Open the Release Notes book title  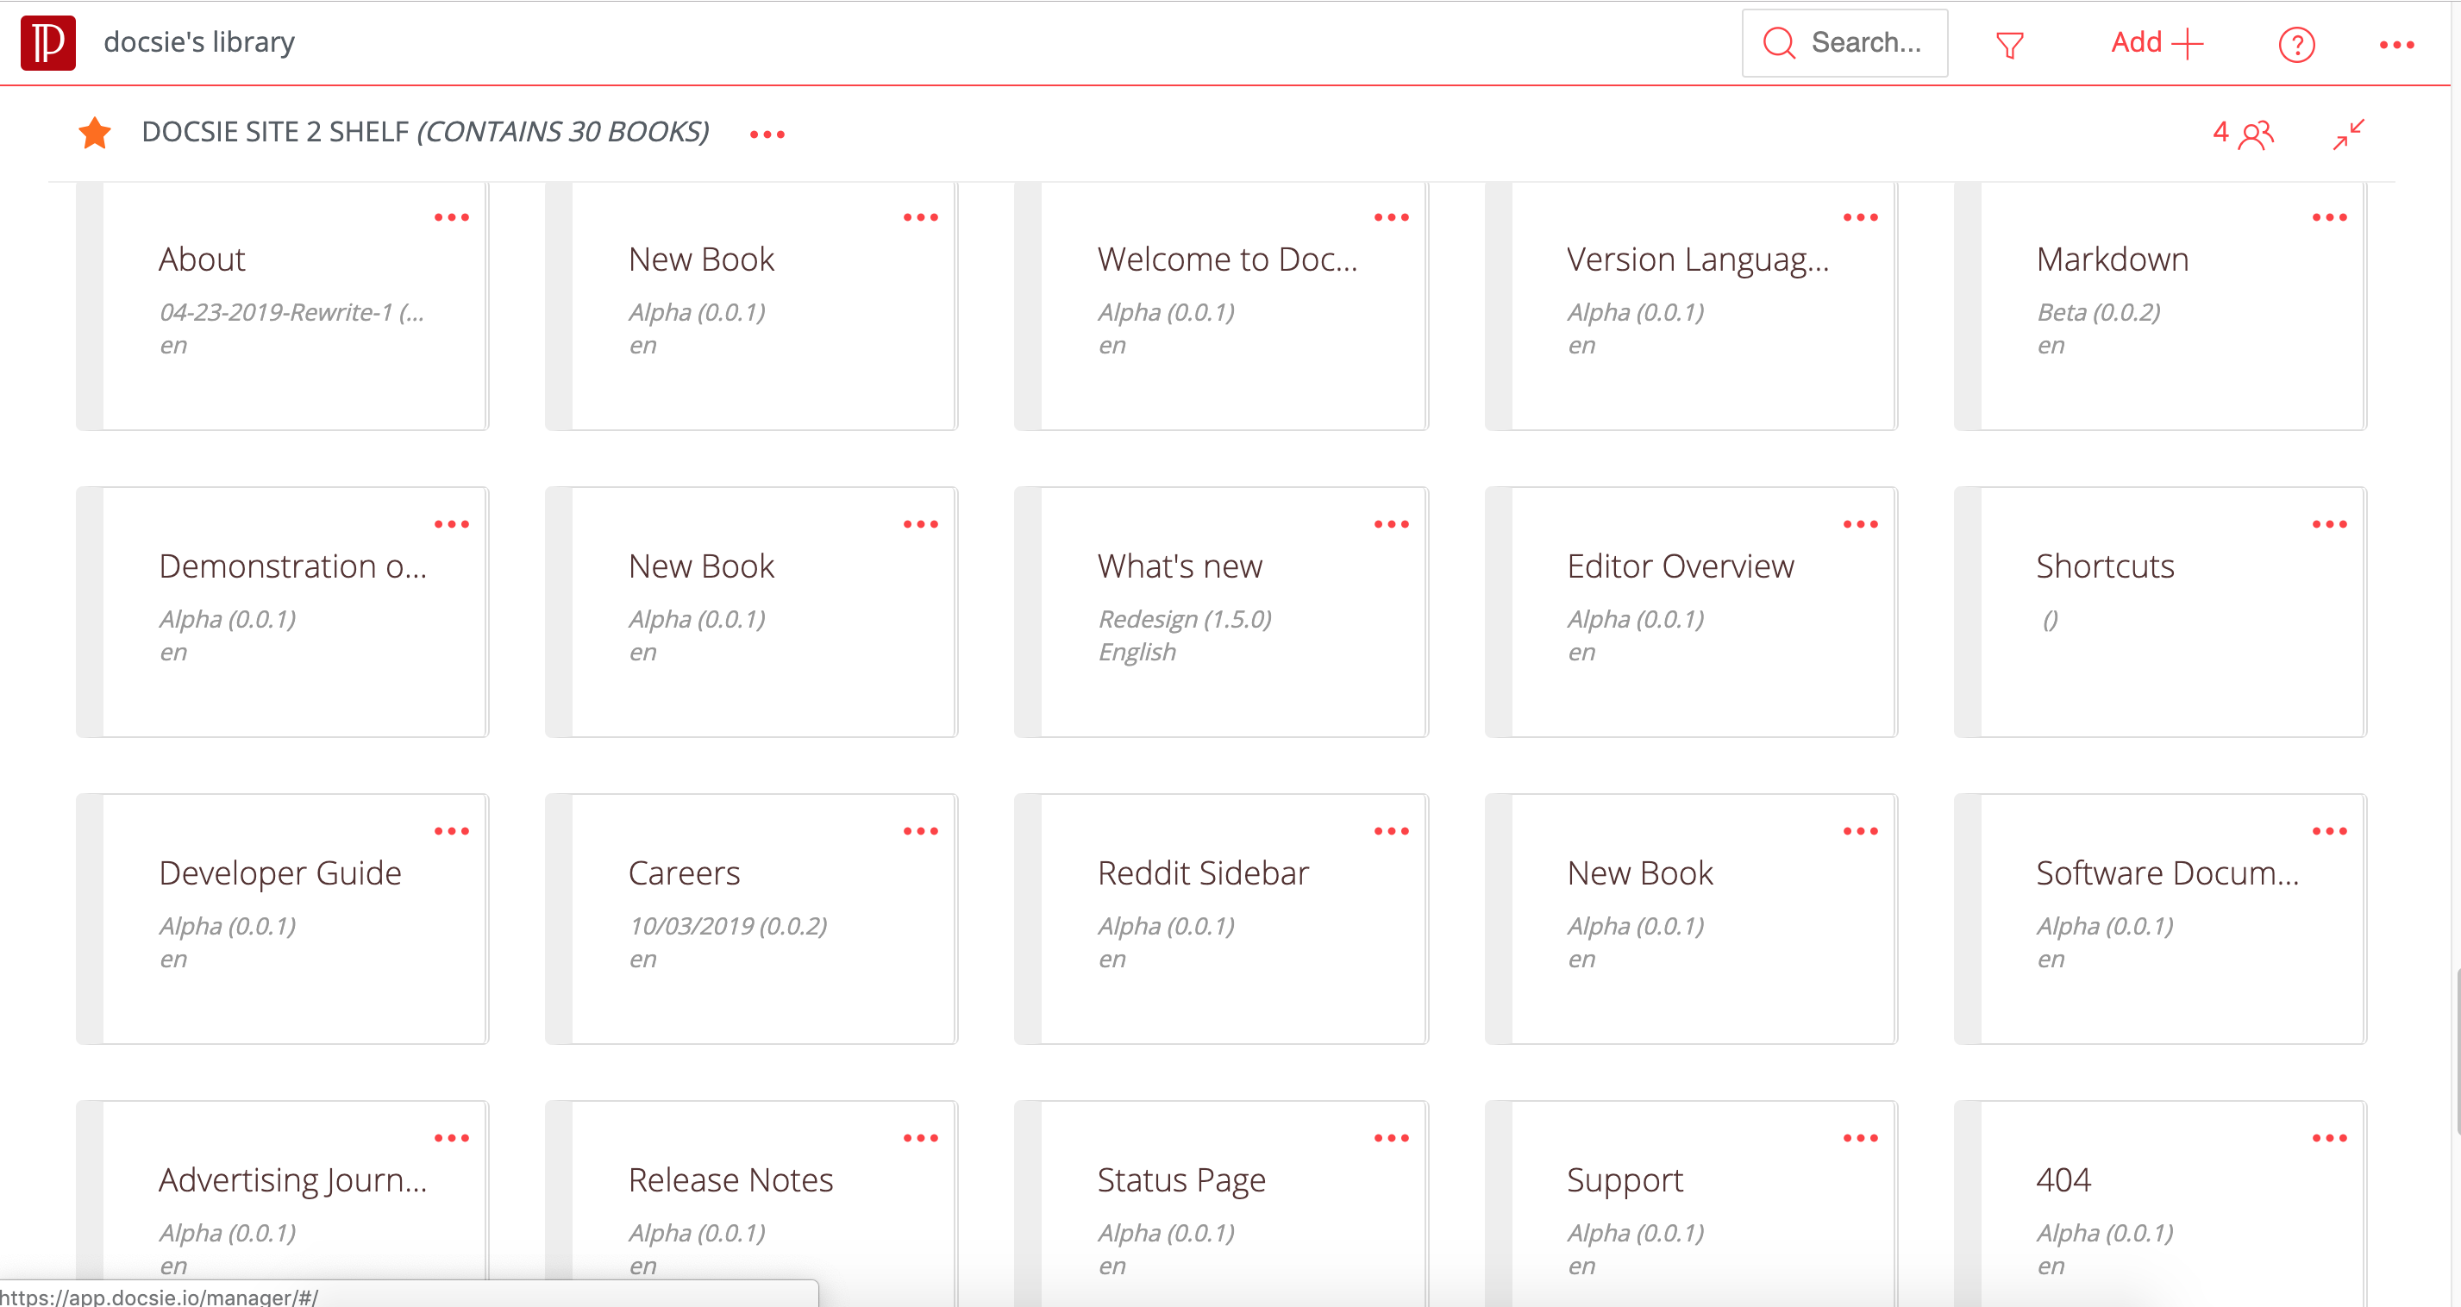click(731, 1180)
